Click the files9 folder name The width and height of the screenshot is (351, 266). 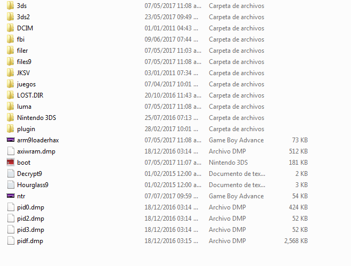point(24,62)
